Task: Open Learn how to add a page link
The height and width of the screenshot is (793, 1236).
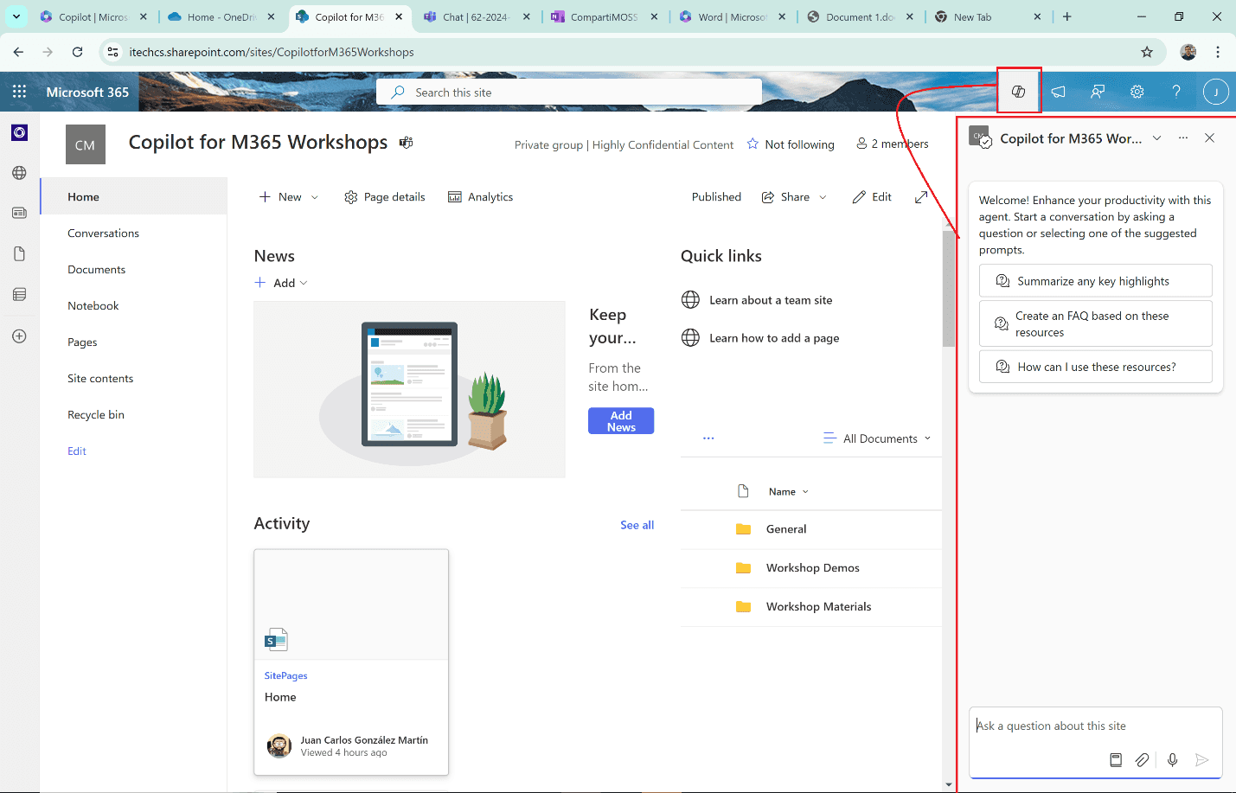Action: 774,338
